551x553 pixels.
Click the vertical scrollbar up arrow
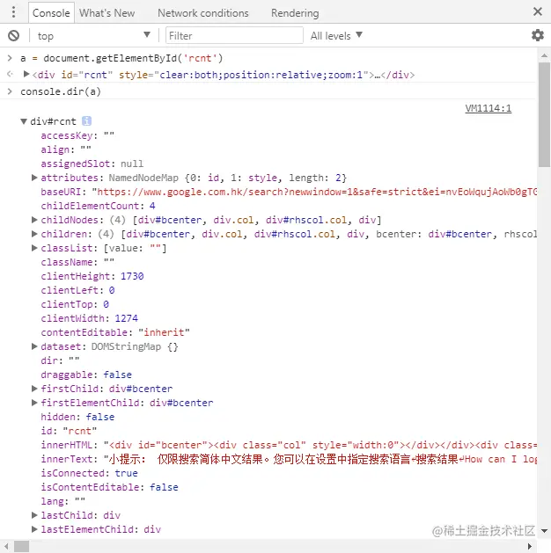pos(544,55)
